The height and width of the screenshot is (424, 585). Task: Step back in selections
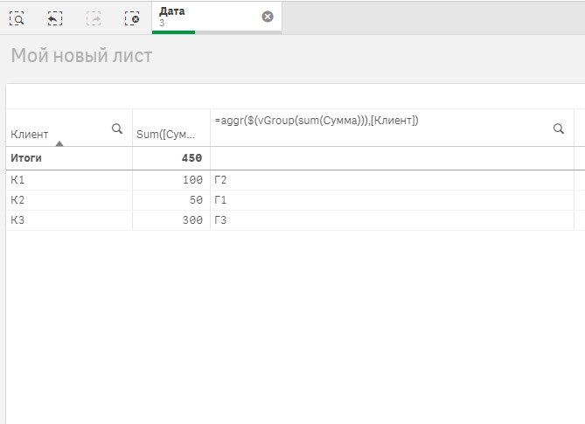(55, 17)
